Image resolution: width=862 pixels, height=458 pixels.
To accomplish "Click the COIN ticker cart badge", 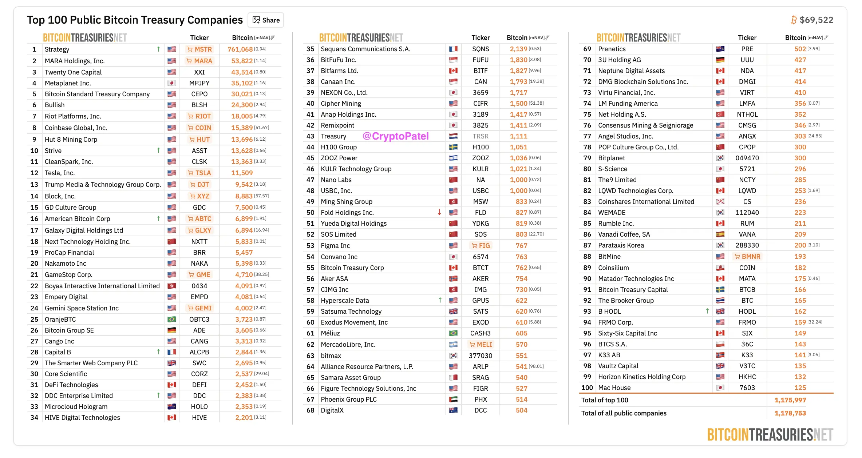I will [x=199, y=128].
